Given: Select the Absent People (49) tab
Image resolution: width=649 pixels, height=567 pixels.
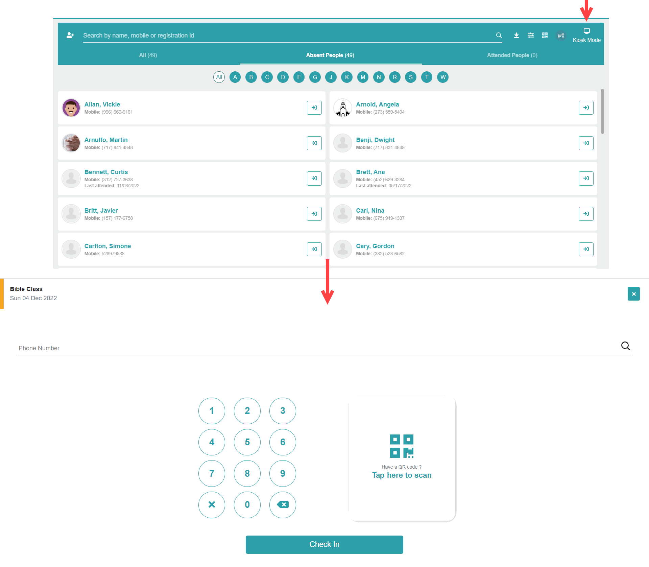Looking at the screenshot, I should click(x=330, y=55).
